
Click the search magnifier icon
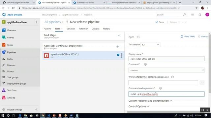point(184,14)
